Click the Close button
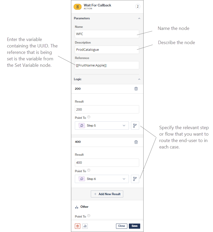 121,226
